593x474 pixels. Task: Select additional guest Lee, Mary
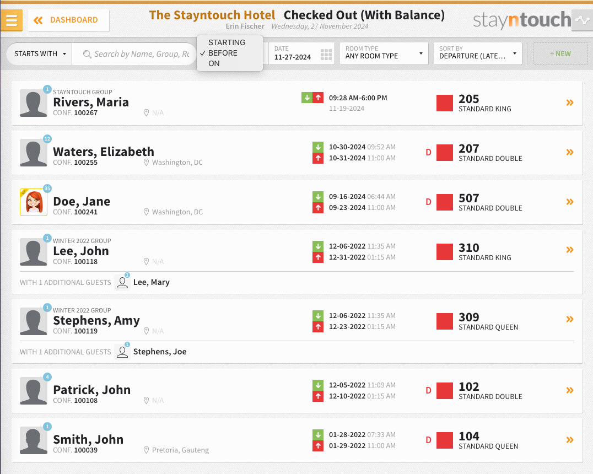point(151,282)
